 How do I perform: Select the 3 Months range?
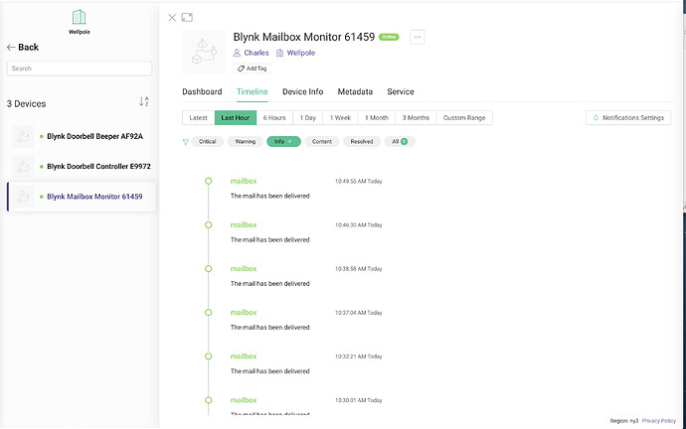pos(416,118)
